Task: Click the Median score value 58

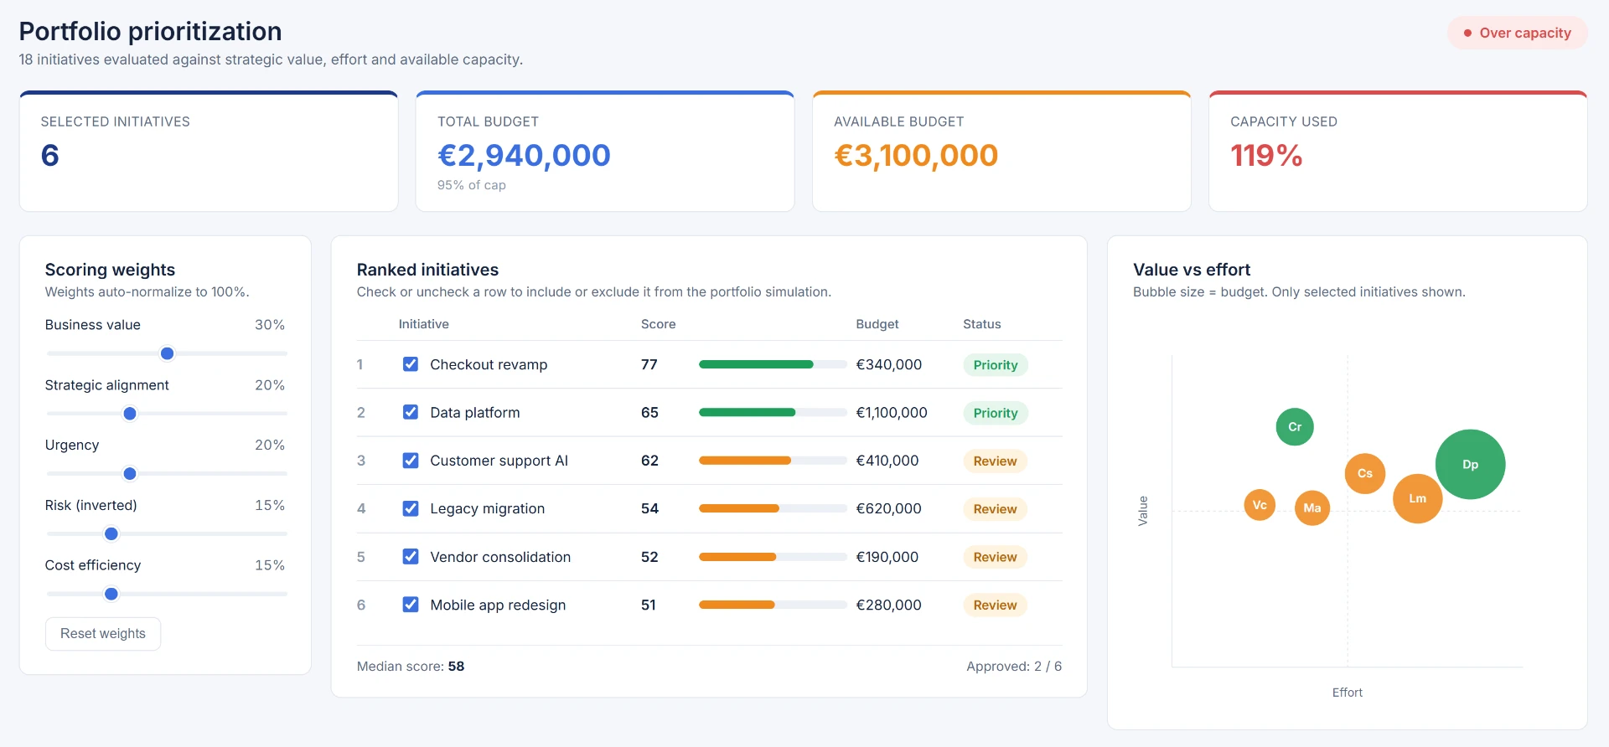Action: (456, 667)
